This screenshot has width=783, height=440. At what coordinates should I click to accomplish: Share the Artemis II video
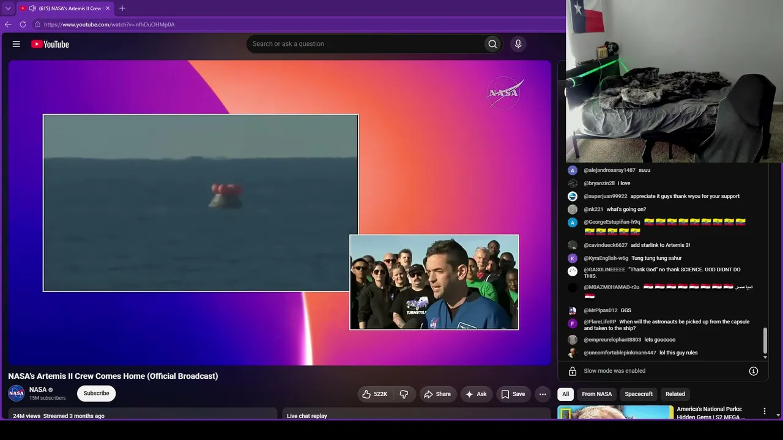pyautogui.click(x=437, y=394)
